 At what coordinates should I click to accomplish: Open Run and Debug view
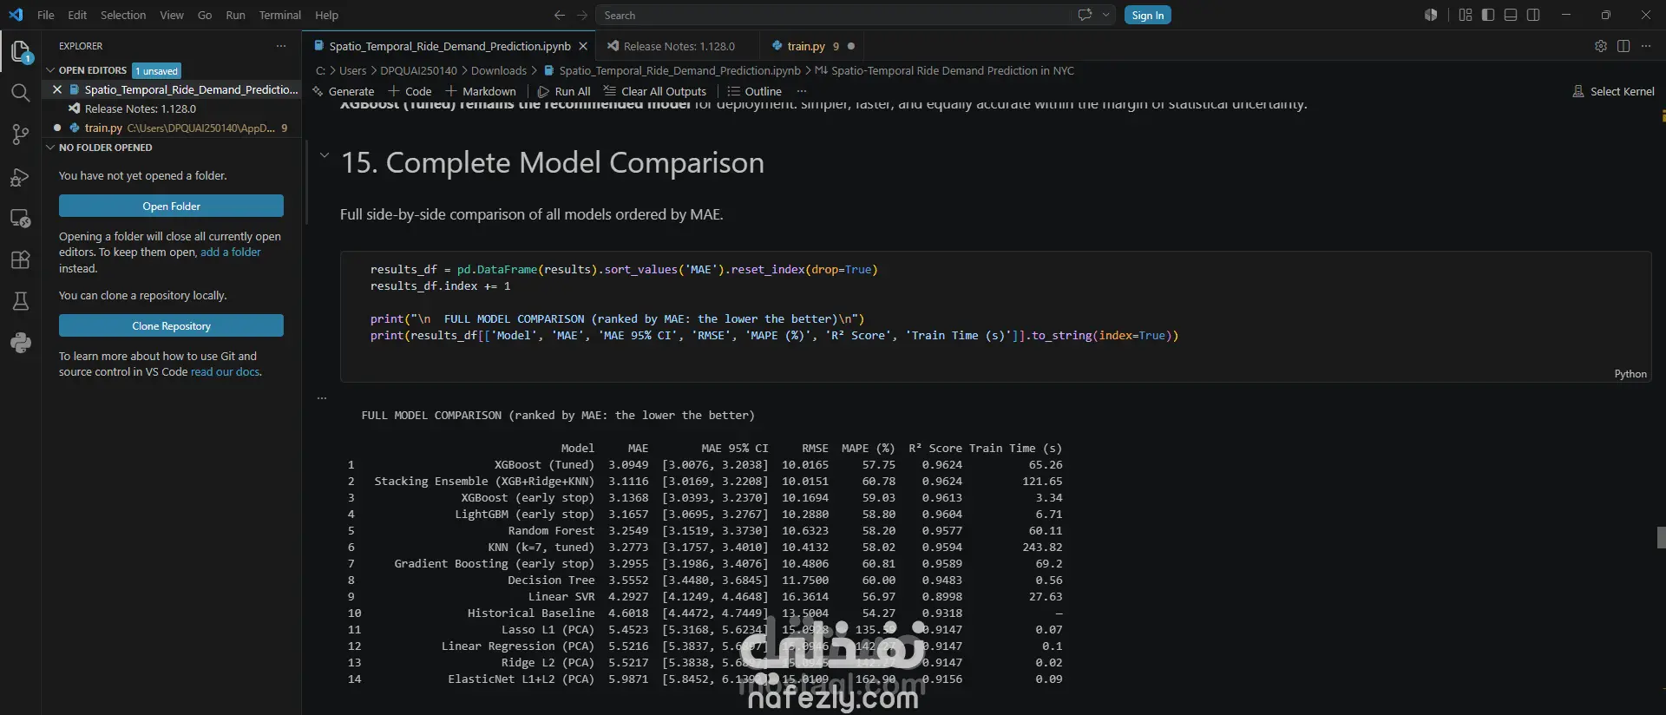click(21, 176)
